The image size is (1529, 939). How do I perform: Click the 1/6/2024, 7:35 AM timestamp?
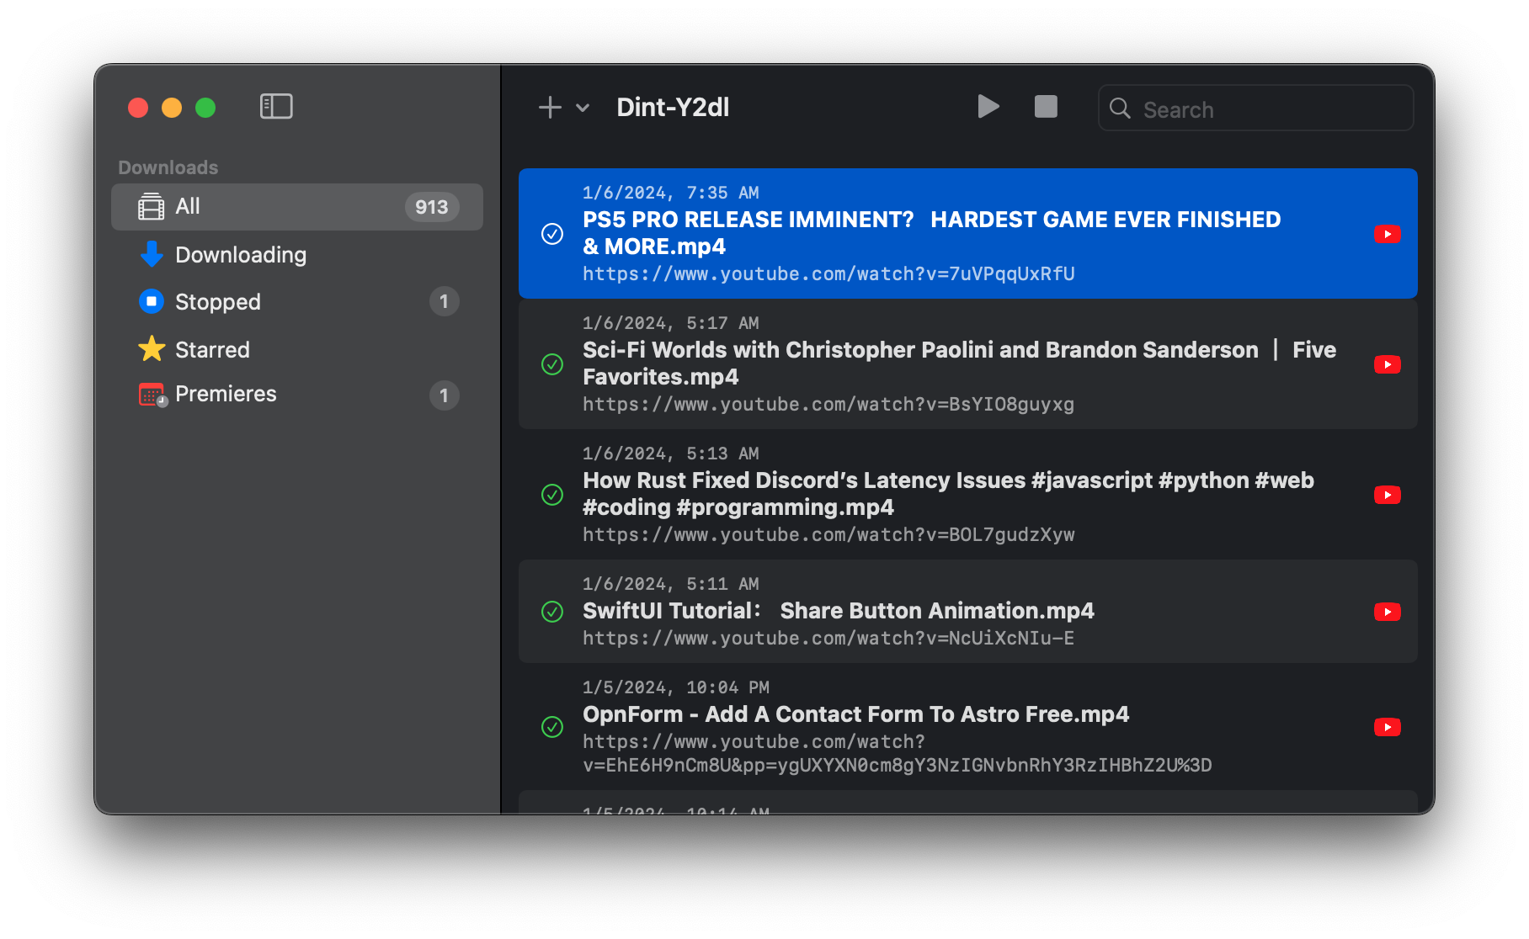671,194
